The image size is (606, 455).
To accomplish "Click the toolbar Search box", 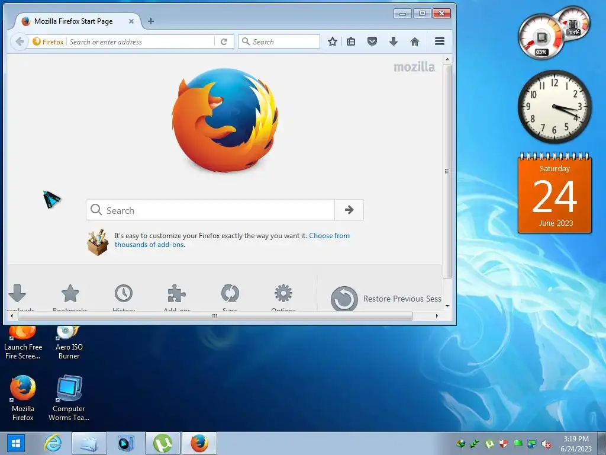I will 279,41.
